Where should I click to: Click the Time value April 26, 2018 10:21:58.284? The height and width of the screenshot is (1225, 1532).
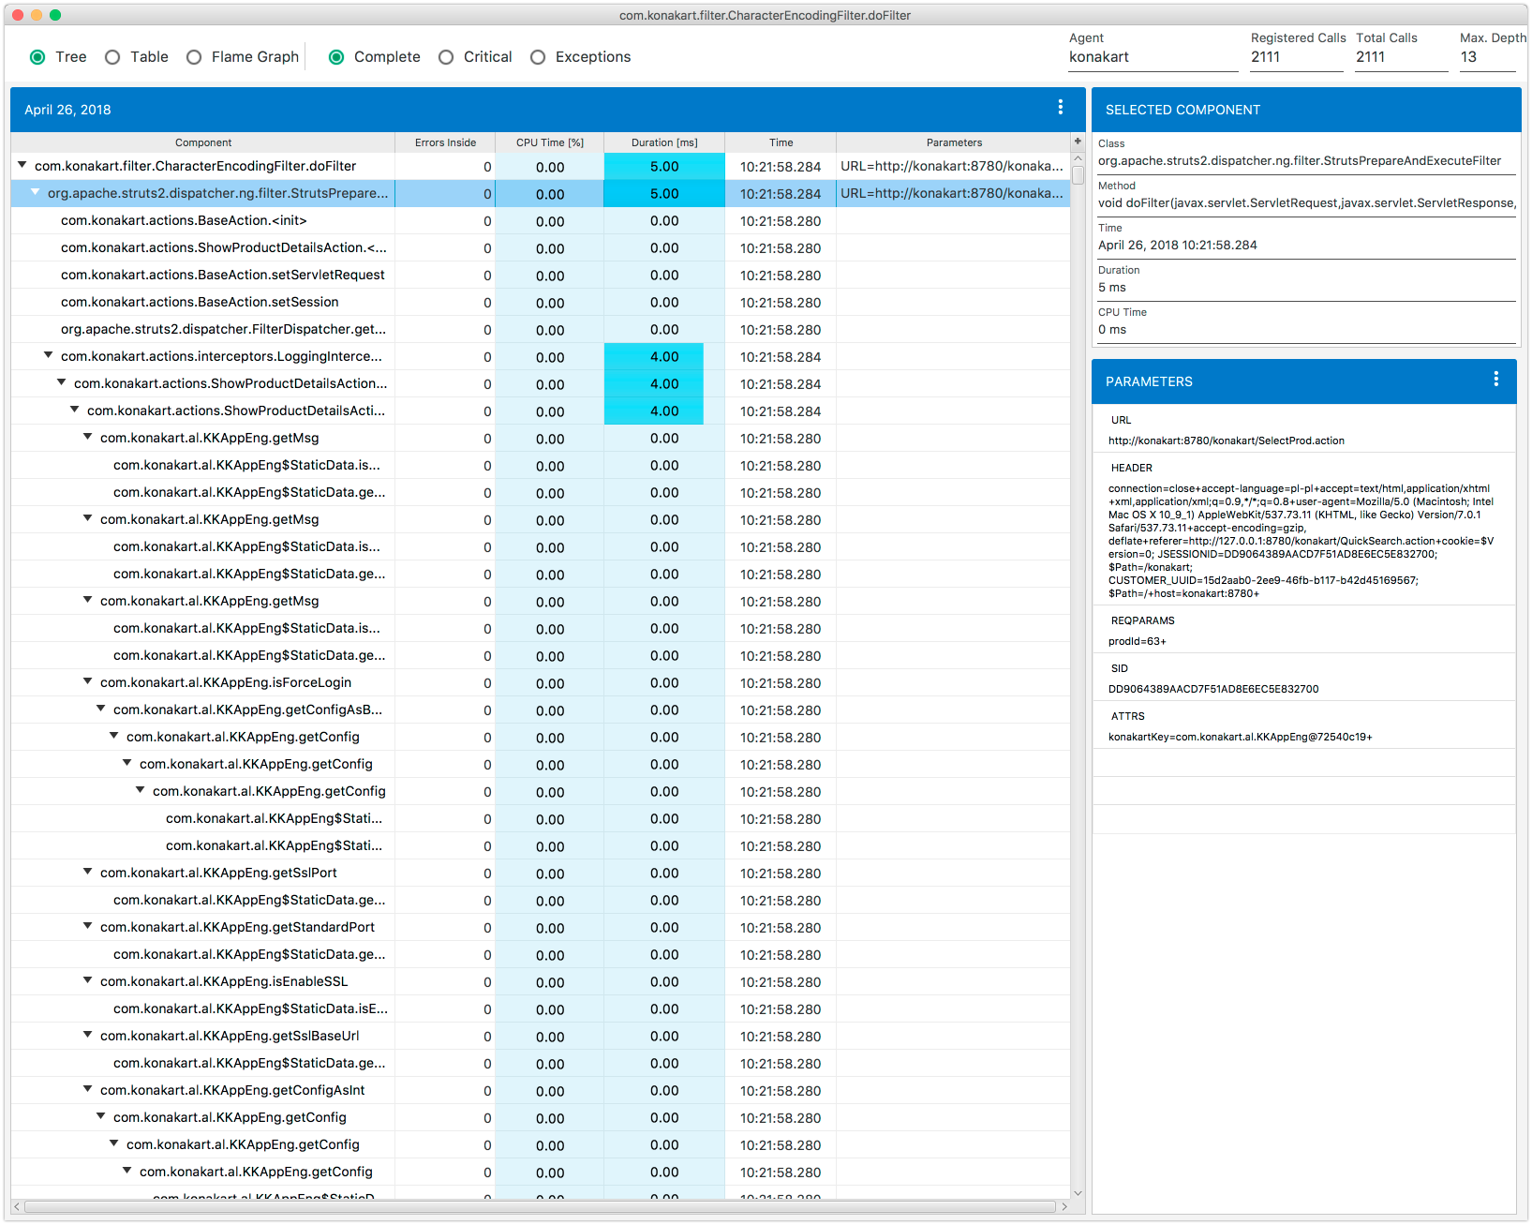(x=1178, y=245)
